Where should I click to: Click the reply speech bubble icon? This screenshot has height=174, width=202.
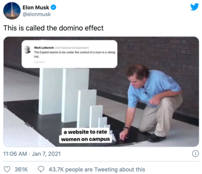coord(41,169)
